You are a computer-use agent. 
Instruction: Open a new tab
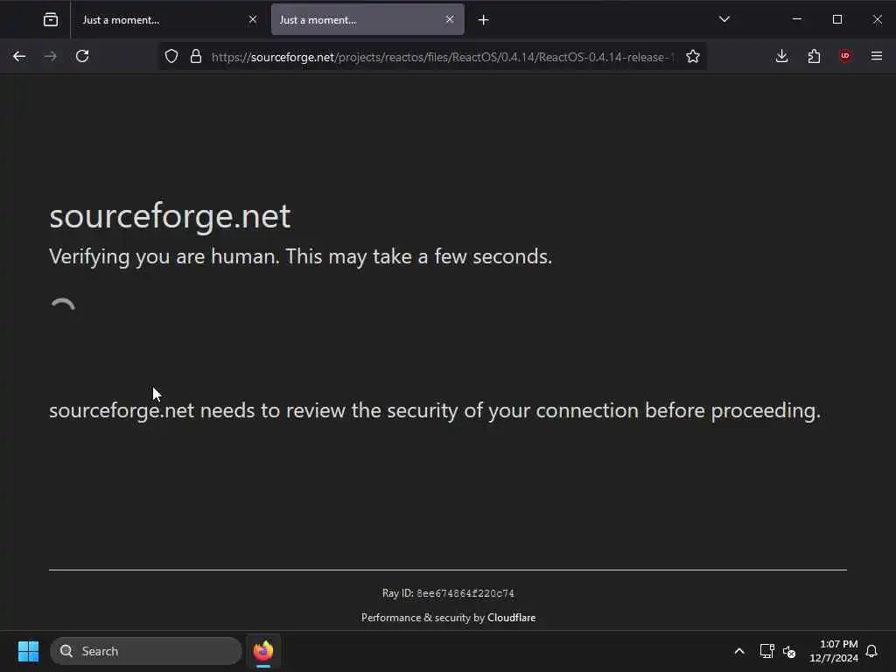(483, 19)
